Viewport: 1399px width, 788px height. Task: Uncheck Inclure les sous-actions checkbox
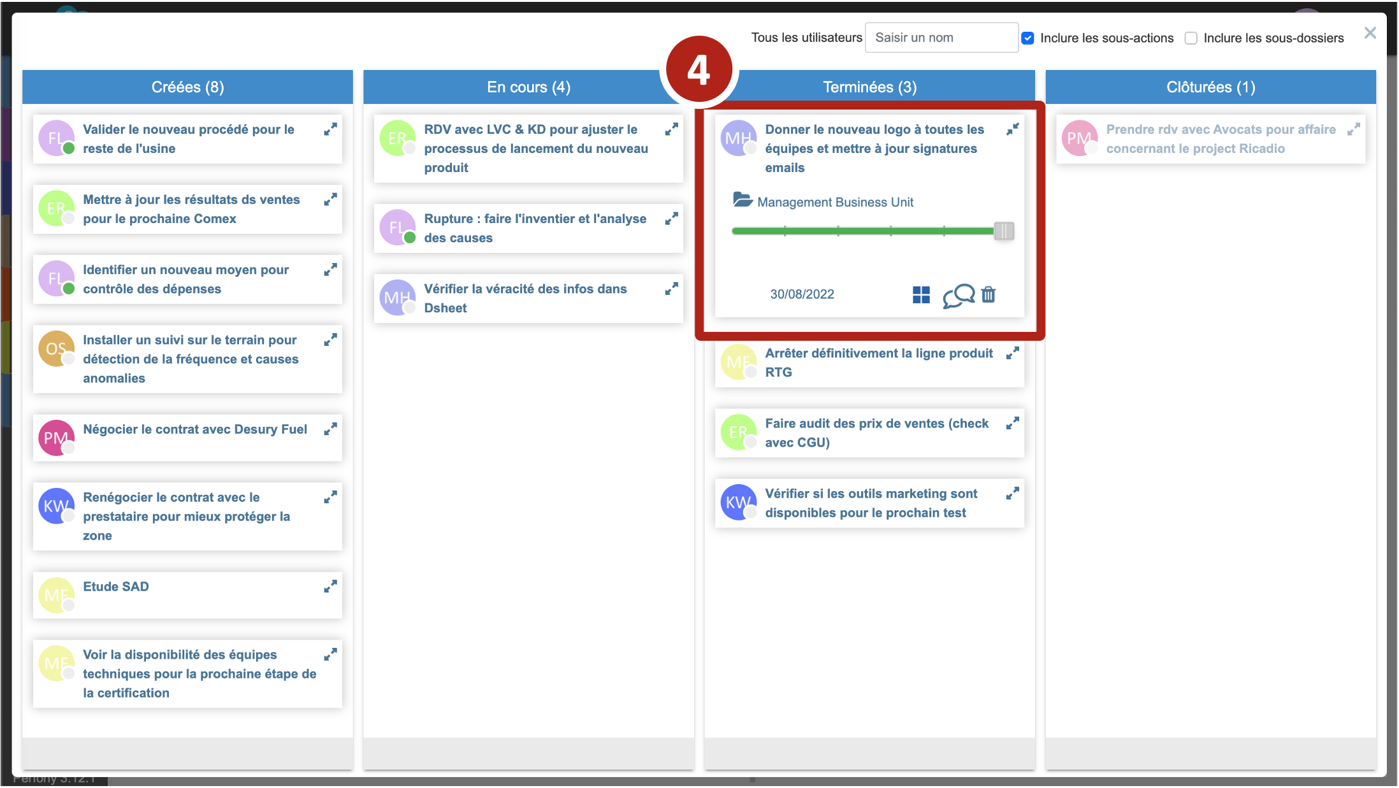point(1028,38)
